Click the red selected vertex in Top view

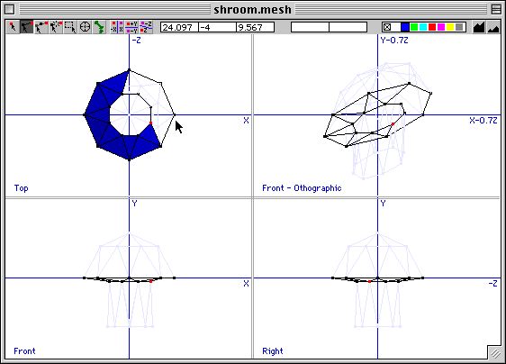[x=150, y=123]
